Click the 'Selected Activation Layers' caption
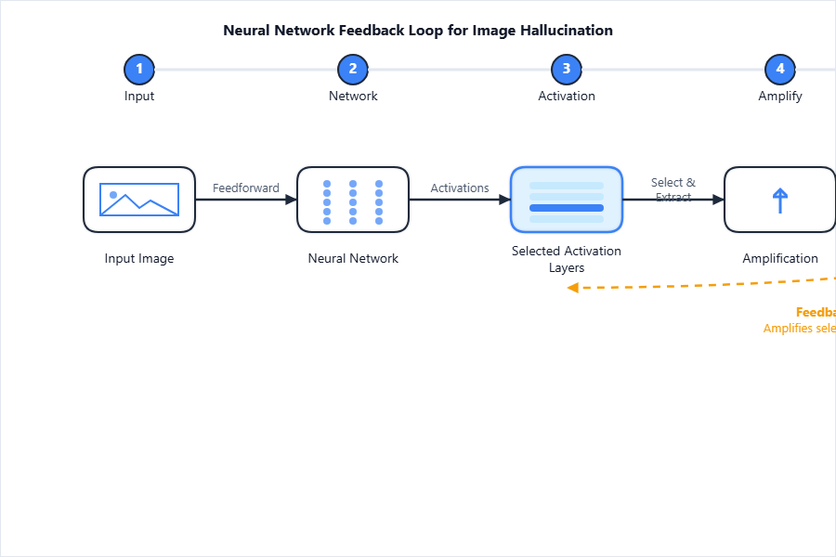Screen dimensions: 836x557 coord(567,259)
